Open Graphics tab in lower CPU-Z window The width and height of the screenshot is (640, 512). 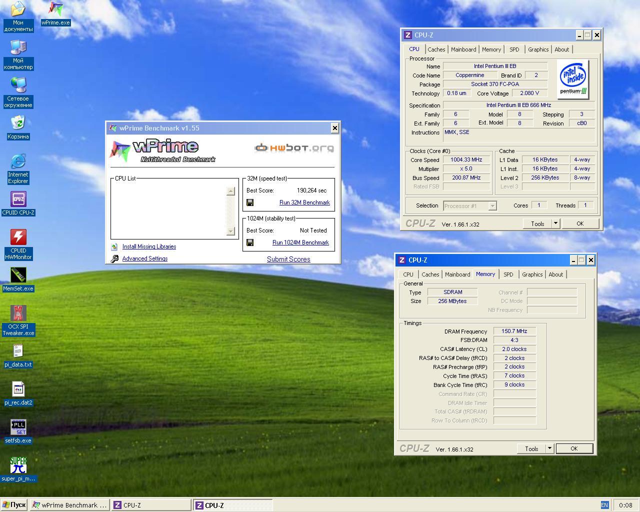coord(532,274)
